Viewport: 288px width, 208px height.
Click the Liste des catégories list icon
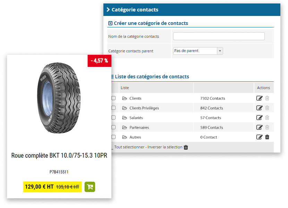pyautogui.click(x=112, y=77)
